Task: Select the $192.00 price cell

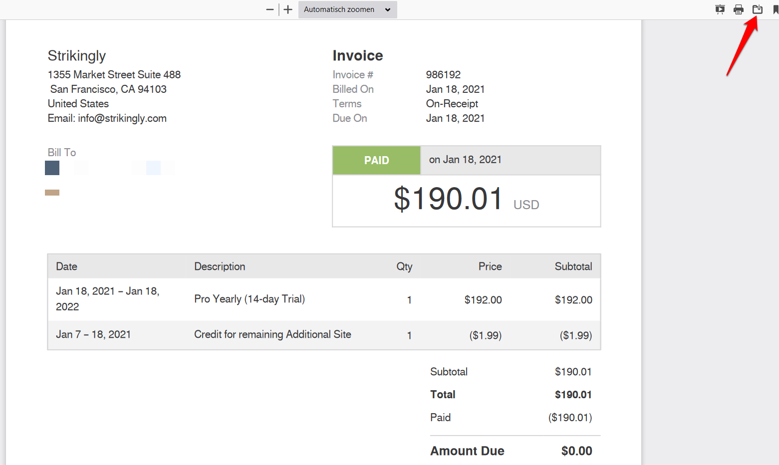Action: pyautogui.click(x=483, y=300)
